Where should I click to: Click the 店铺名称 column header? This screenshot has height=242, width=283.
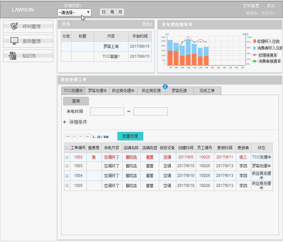point(131,148)
